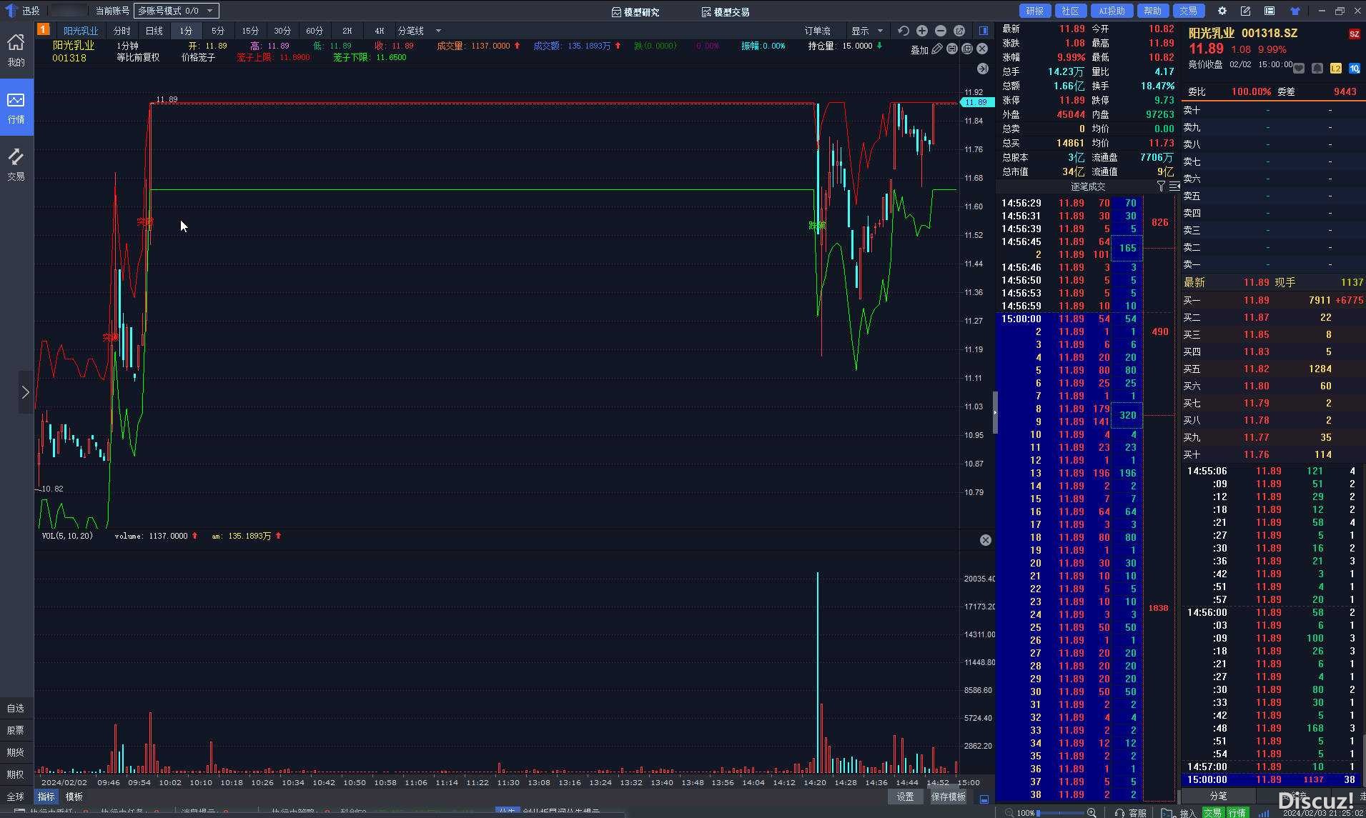Open the 订单流 view

(817, 31)
